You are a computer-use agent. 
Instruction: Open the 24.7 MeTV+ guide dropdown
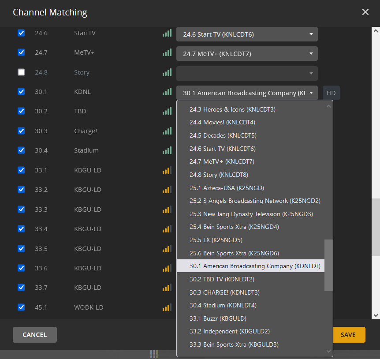247,53
